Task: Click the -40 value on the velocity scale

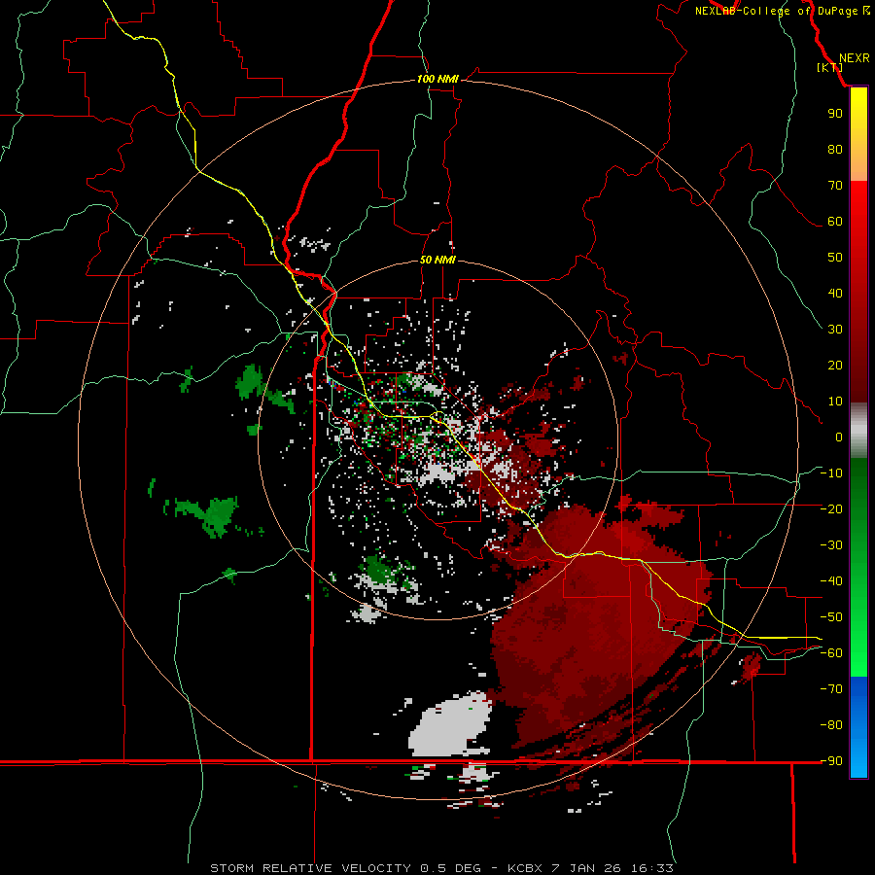Action: click(831, 581)
